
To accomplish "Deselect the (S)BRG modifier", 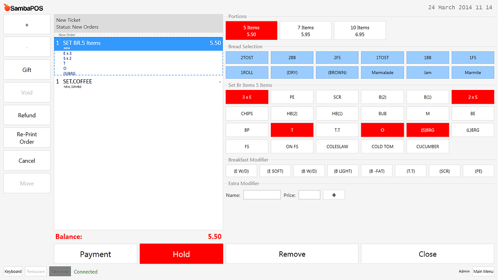I will pos(427,130).
